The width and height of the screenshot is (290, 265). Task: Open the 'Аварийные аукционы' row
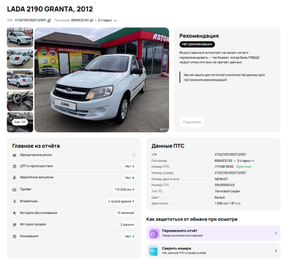74,177
